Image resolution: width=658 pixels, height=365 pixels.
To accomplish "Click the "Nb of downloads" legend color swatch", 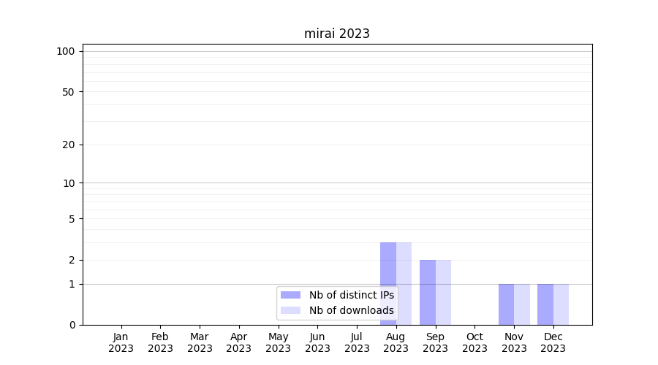I will pos(290,310).
